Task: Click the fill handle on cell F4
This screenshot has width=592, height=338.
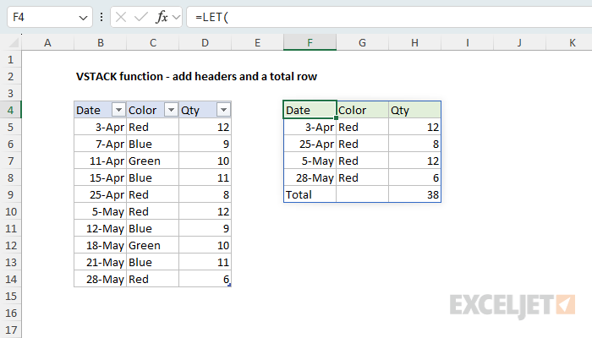Action: [336, 117]
